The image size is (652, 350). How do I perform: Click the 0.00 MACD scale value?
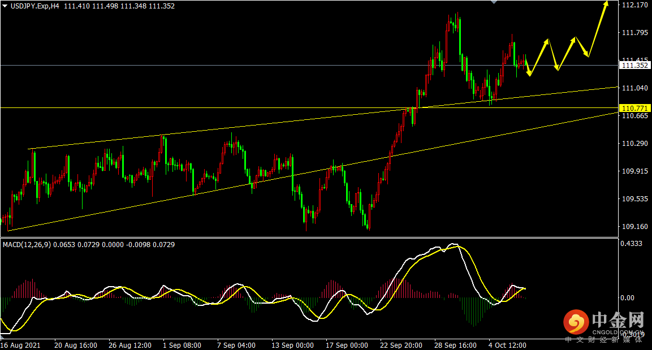click(628, 297)
